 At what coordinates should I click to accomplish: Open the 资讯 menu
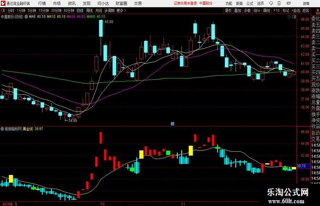click(72, 3)
